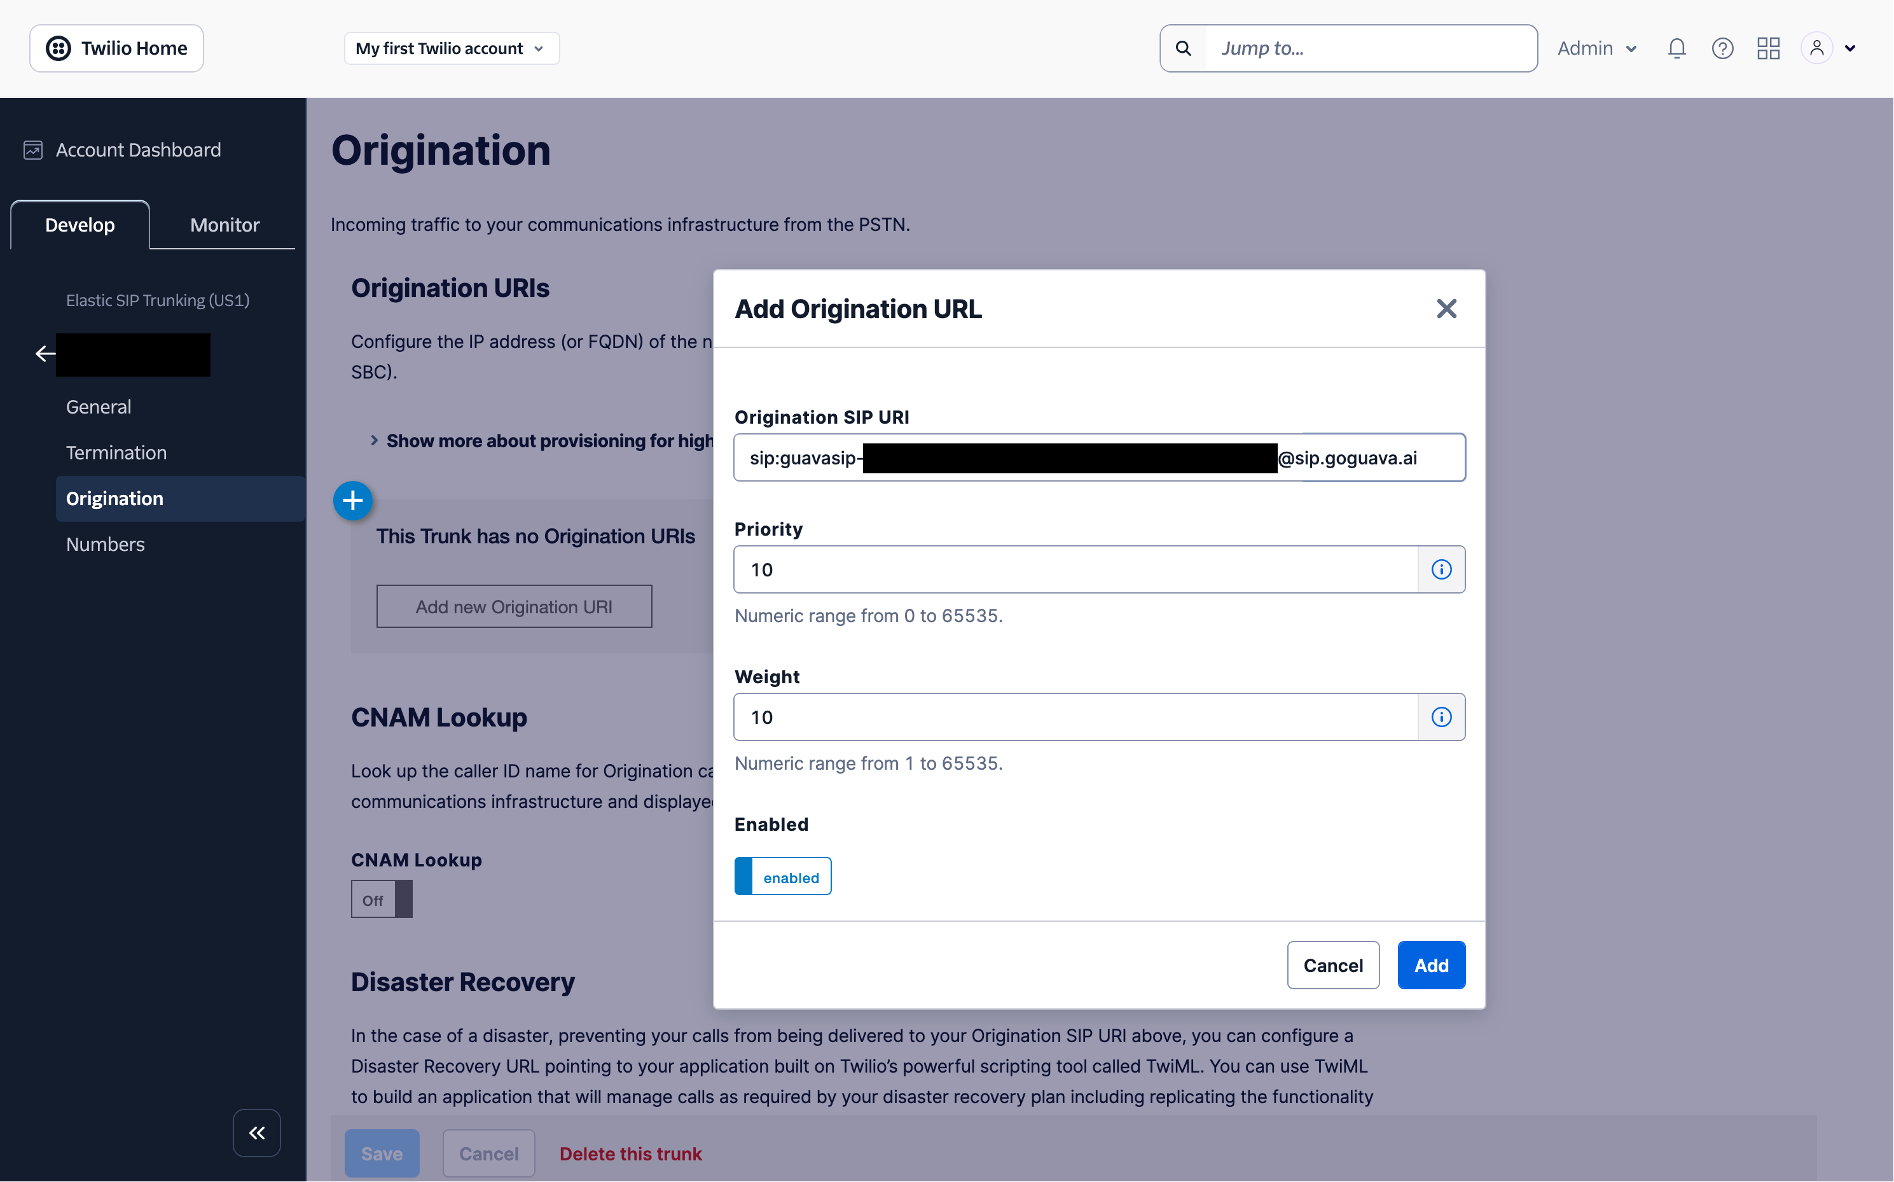Switch to the Monitor tab
This screenshot has height=1182, width=1894.
coord(225,225)
